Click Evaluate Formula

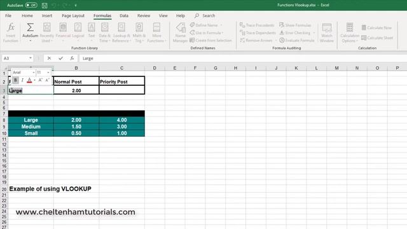pos(297,40)
